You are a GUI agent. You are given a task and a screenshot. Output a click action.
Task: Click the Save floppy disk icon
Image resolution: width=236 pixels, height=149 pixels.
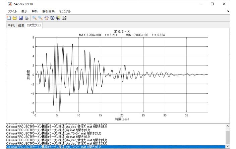pos(20,18)
